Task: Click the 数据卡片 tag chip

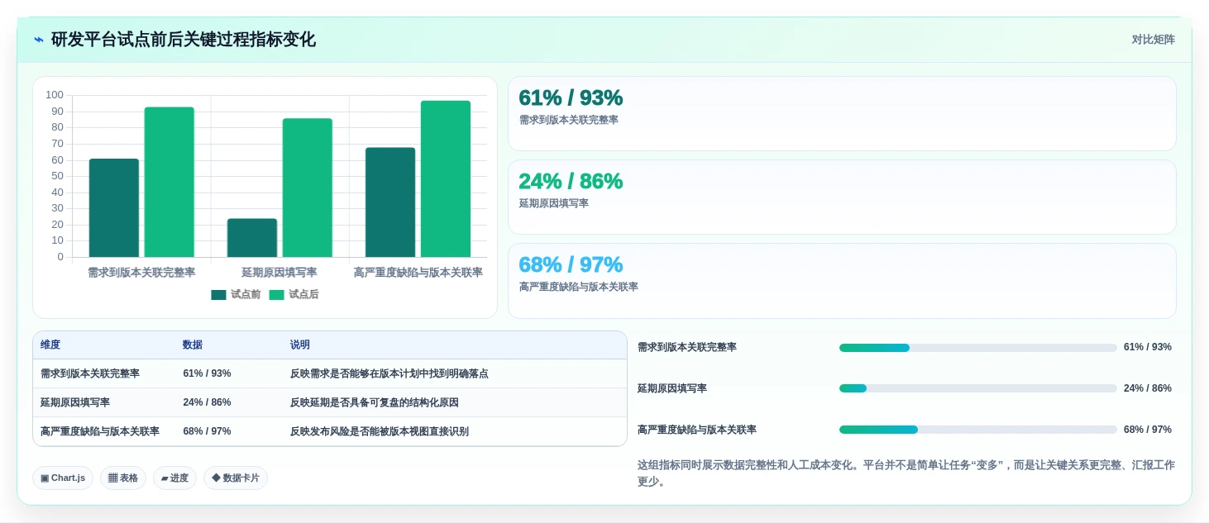Action: pos(236,478)
